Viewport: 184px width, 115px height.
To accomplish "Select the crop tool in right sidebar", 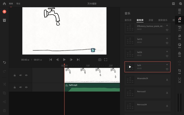I will (180, 71).
